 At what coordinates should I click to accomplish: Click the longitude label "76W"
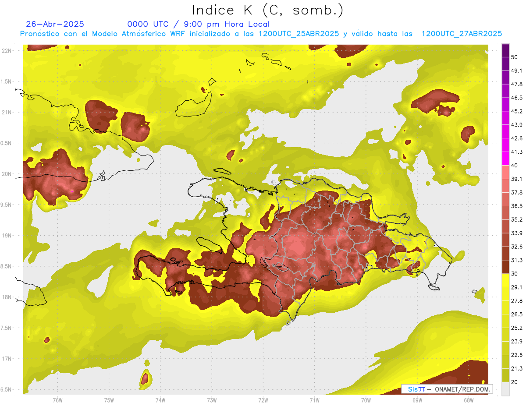(57, 400)
